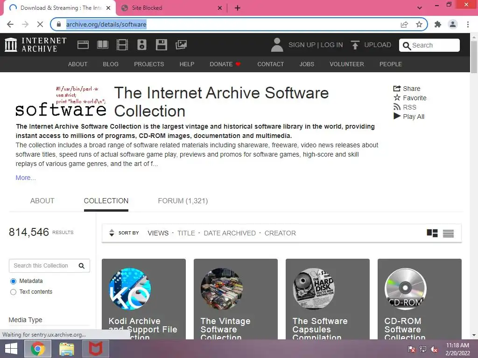
Task: Open the PEOPLE navigation link
Action: pyautogui.click(x=391, y=64)
